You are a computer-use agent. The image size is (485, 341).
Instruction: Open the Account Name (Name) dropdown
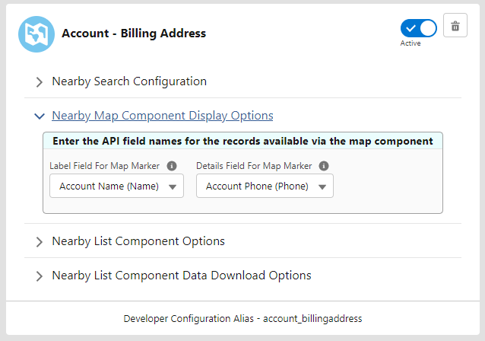coord(109,186)
